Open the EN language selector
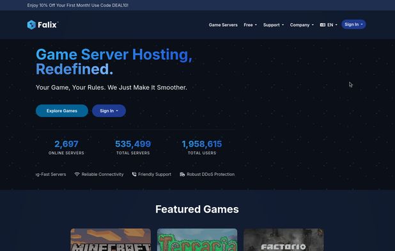 pos(329,25)
